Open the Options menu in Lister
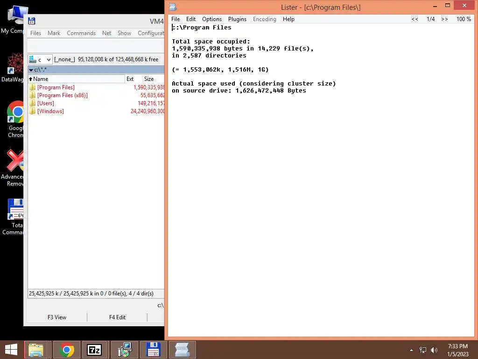The height and width of the screenshot is (359, 478). (x=212, y=19)
